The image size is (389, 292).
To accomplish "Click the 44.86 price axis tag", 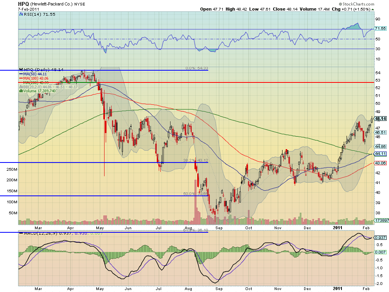I will pos(380,146).
